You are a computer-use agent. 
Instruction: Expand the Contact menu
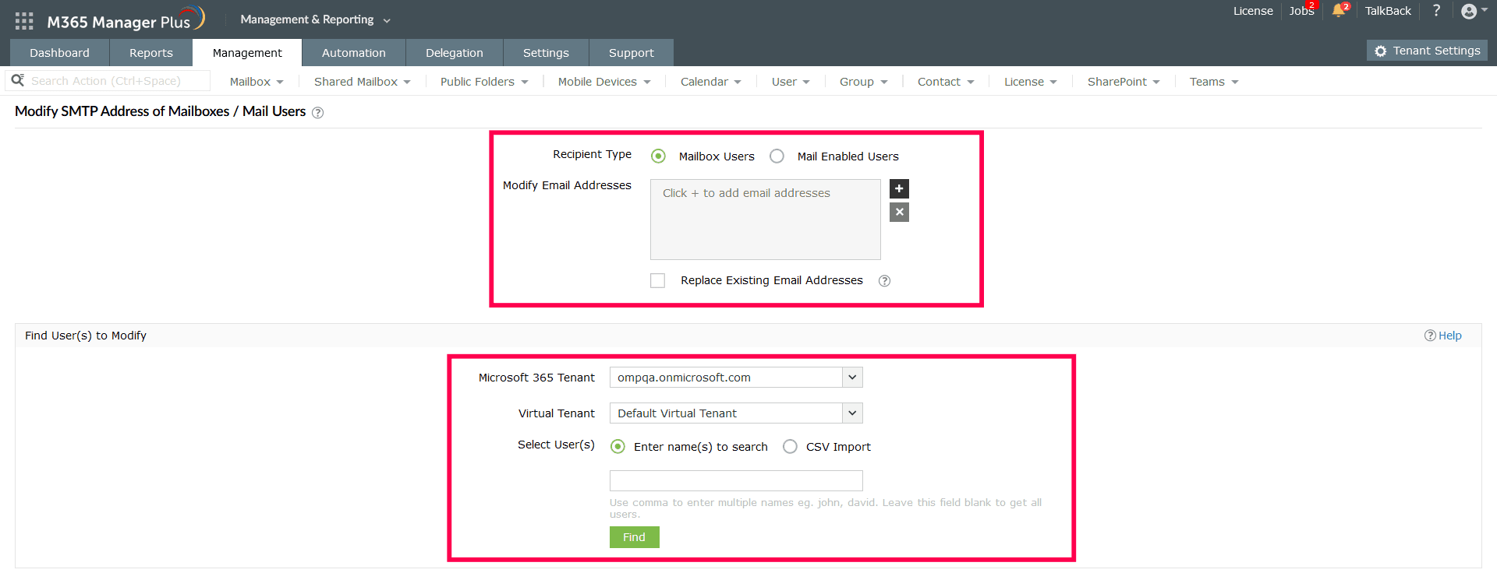946,82
